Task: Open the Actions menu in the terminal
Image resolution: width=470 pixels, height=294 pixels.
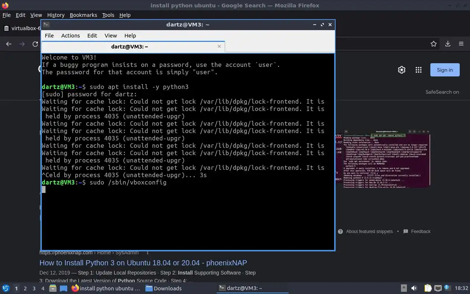Action: pyautogui.click(x=70, y=36)
